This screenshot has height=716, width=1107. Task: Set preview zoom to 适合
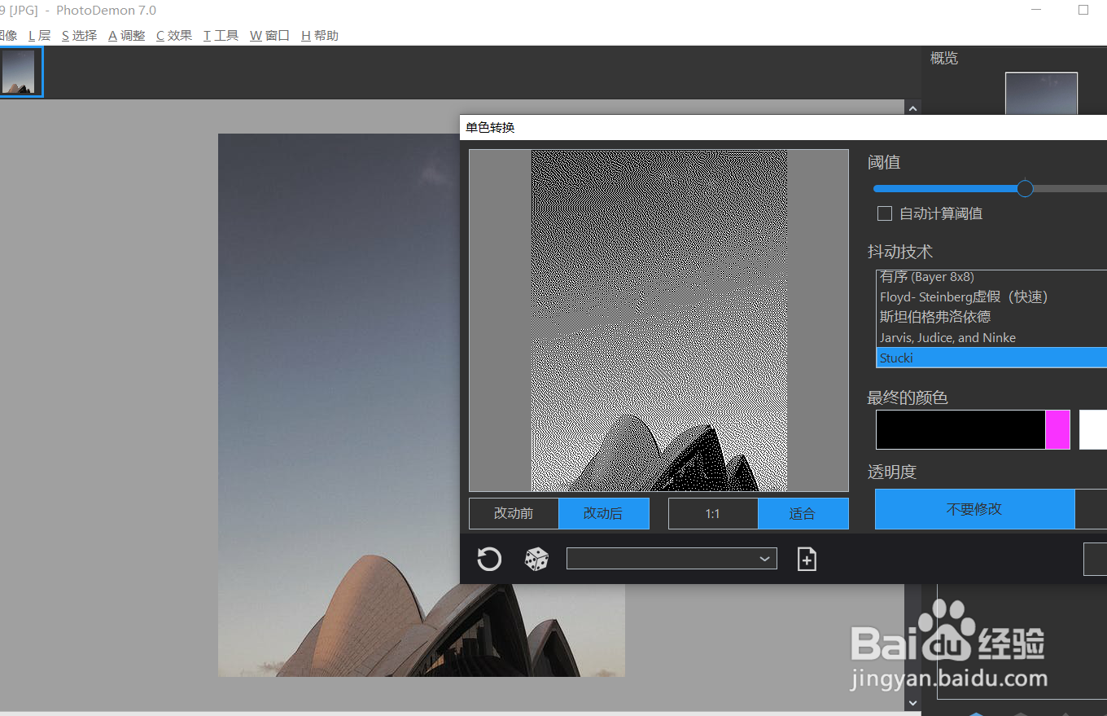[803, 513]
